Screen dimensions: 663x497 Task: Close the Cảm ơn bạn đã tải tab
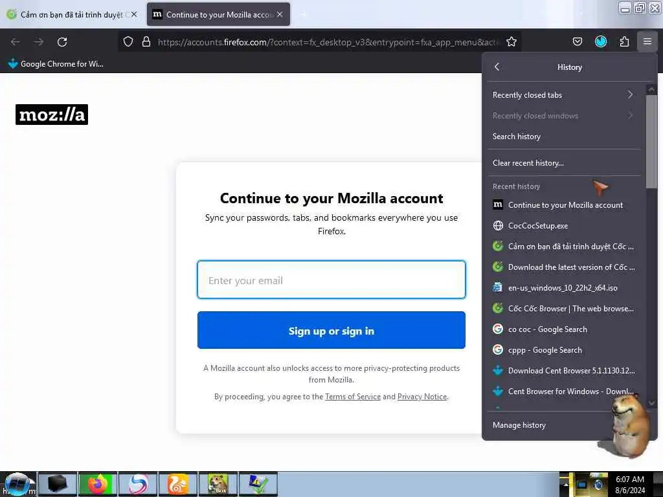[134, 14]
